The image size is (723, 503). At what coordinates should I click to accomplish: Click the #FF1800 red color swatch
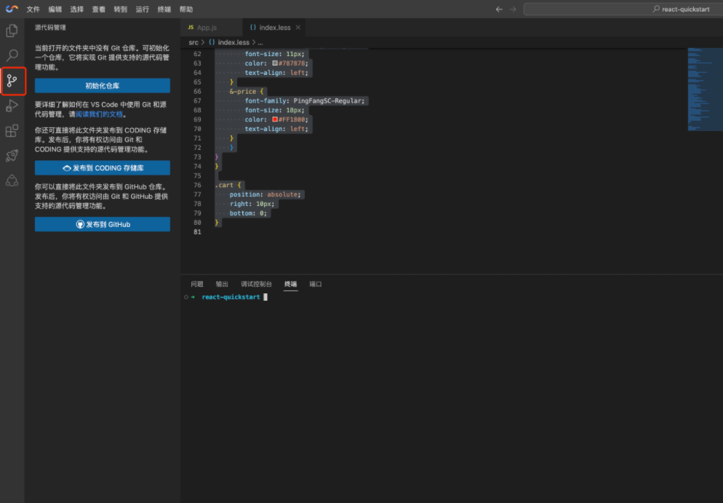(275, 119)
